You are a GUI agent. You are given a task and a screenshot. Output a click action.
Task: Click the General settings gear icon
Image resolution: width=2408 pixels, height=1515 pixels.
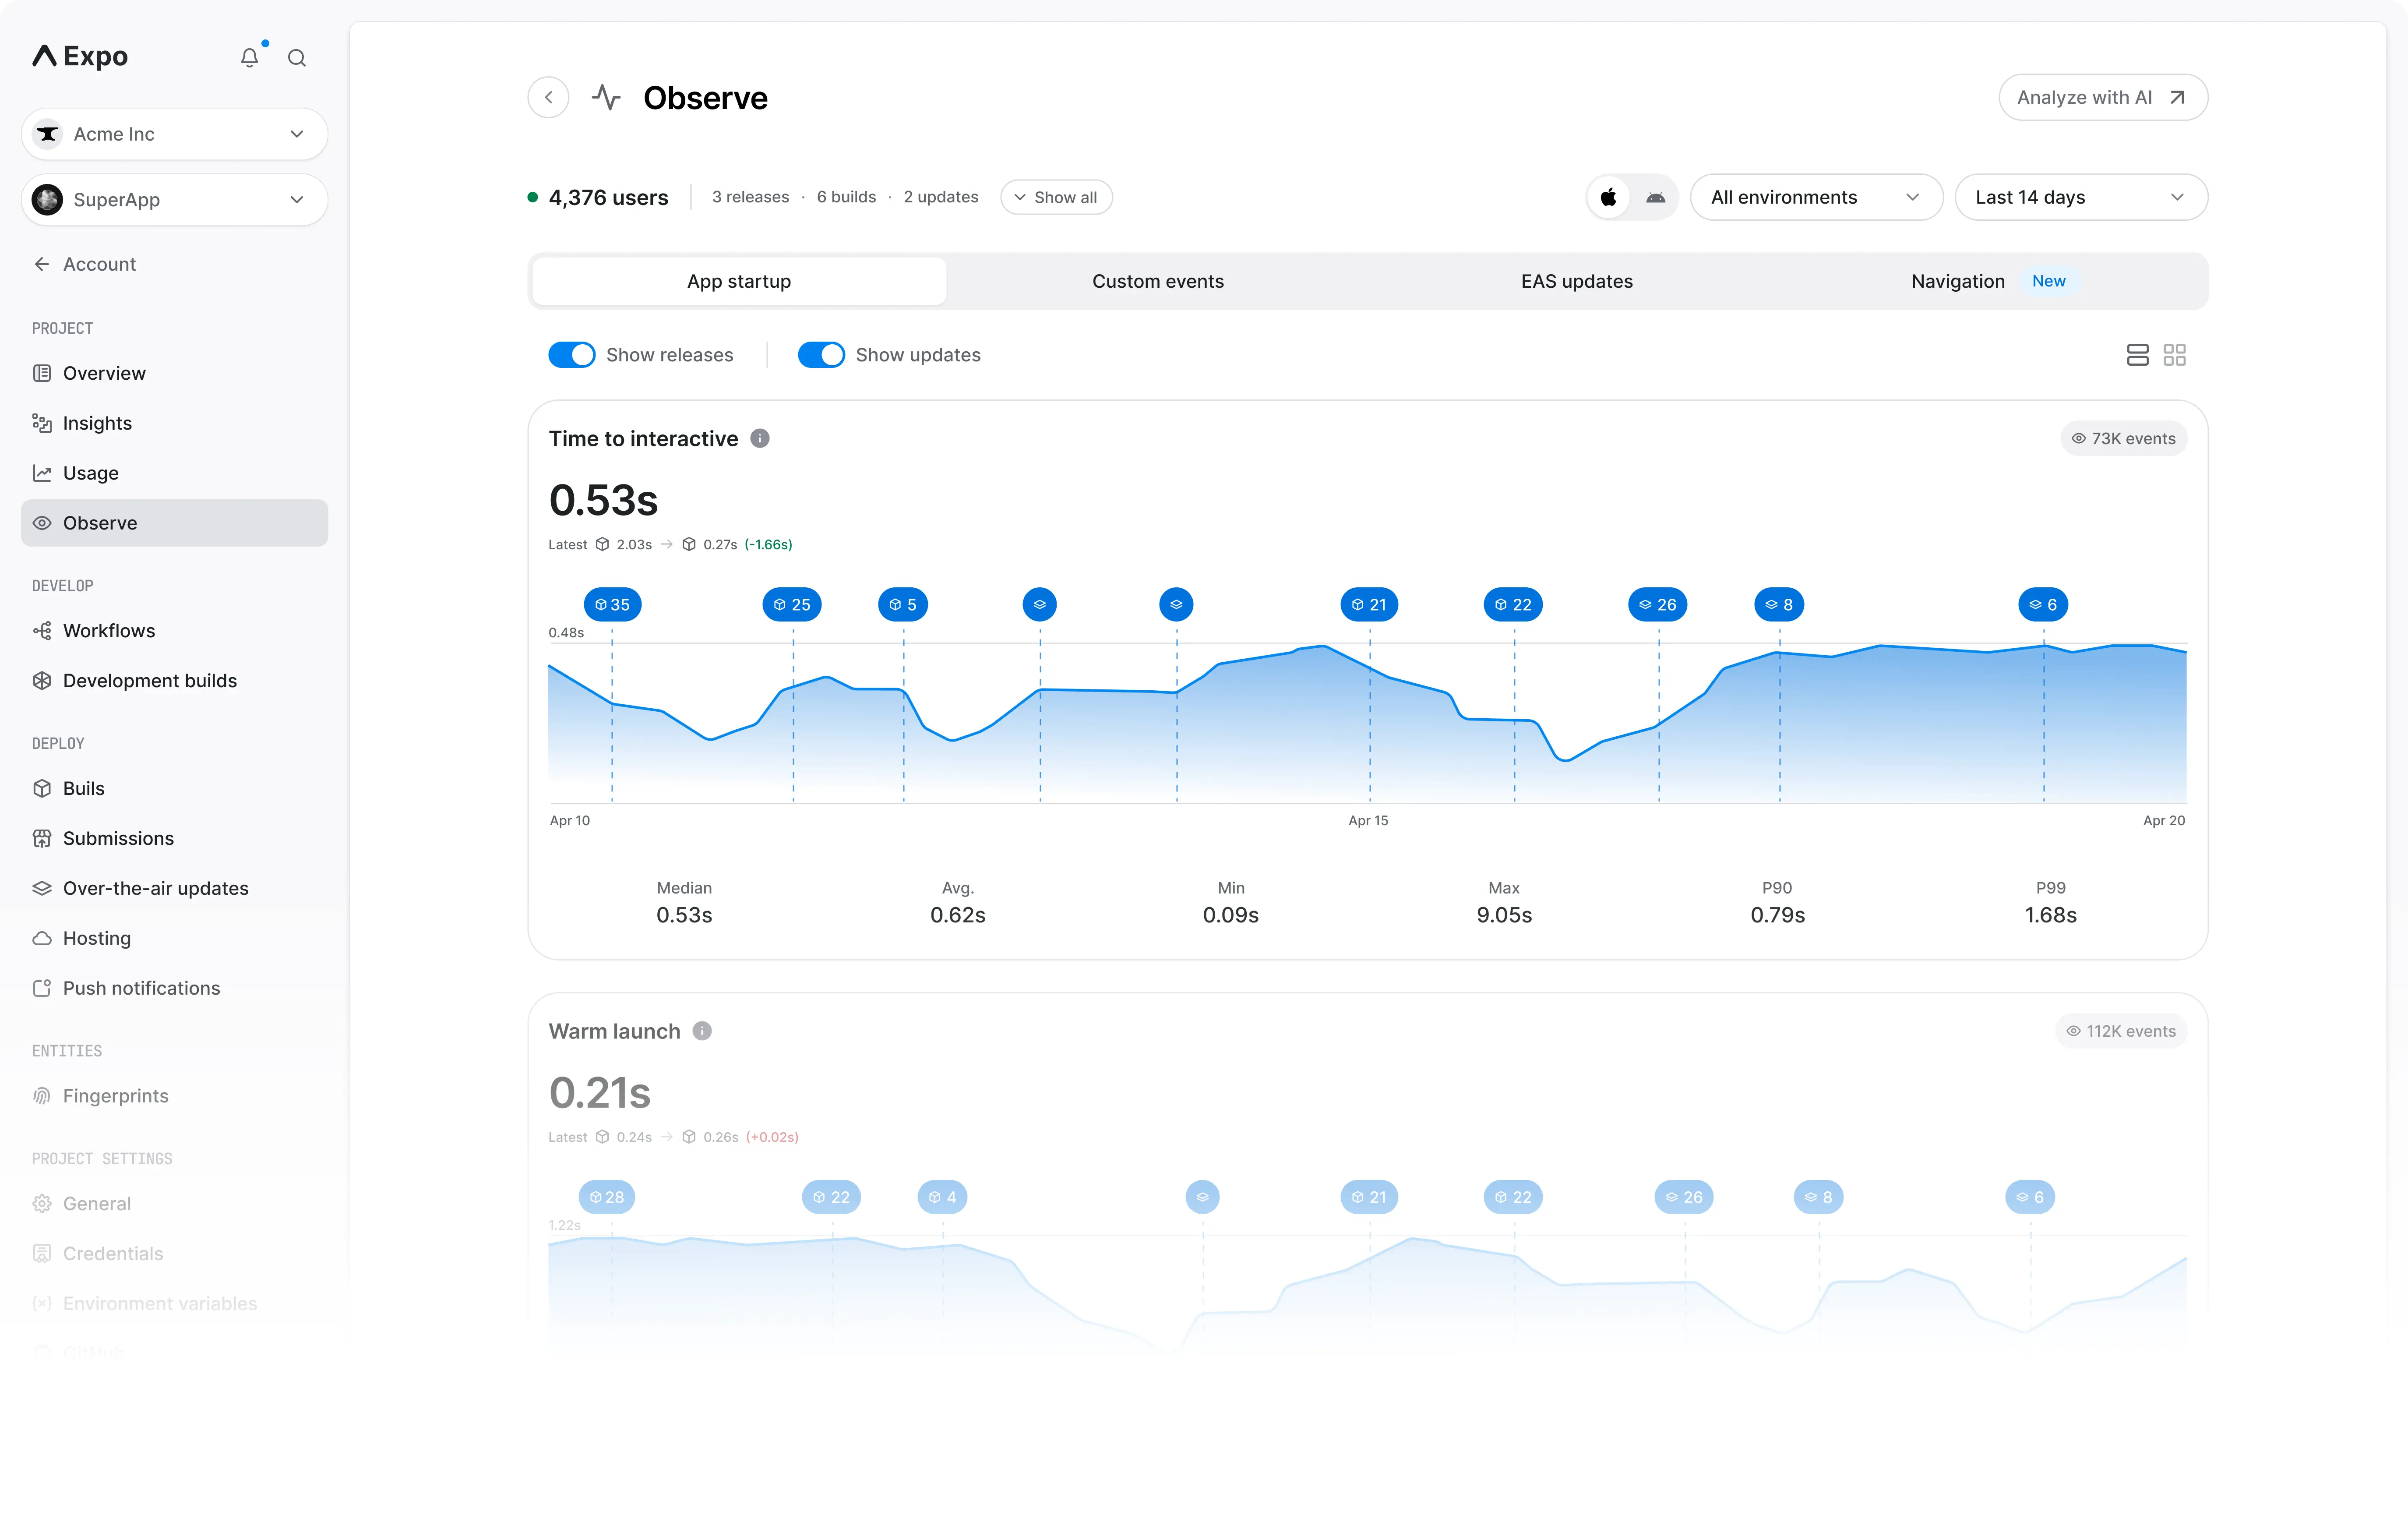(x=42, y=1204)
